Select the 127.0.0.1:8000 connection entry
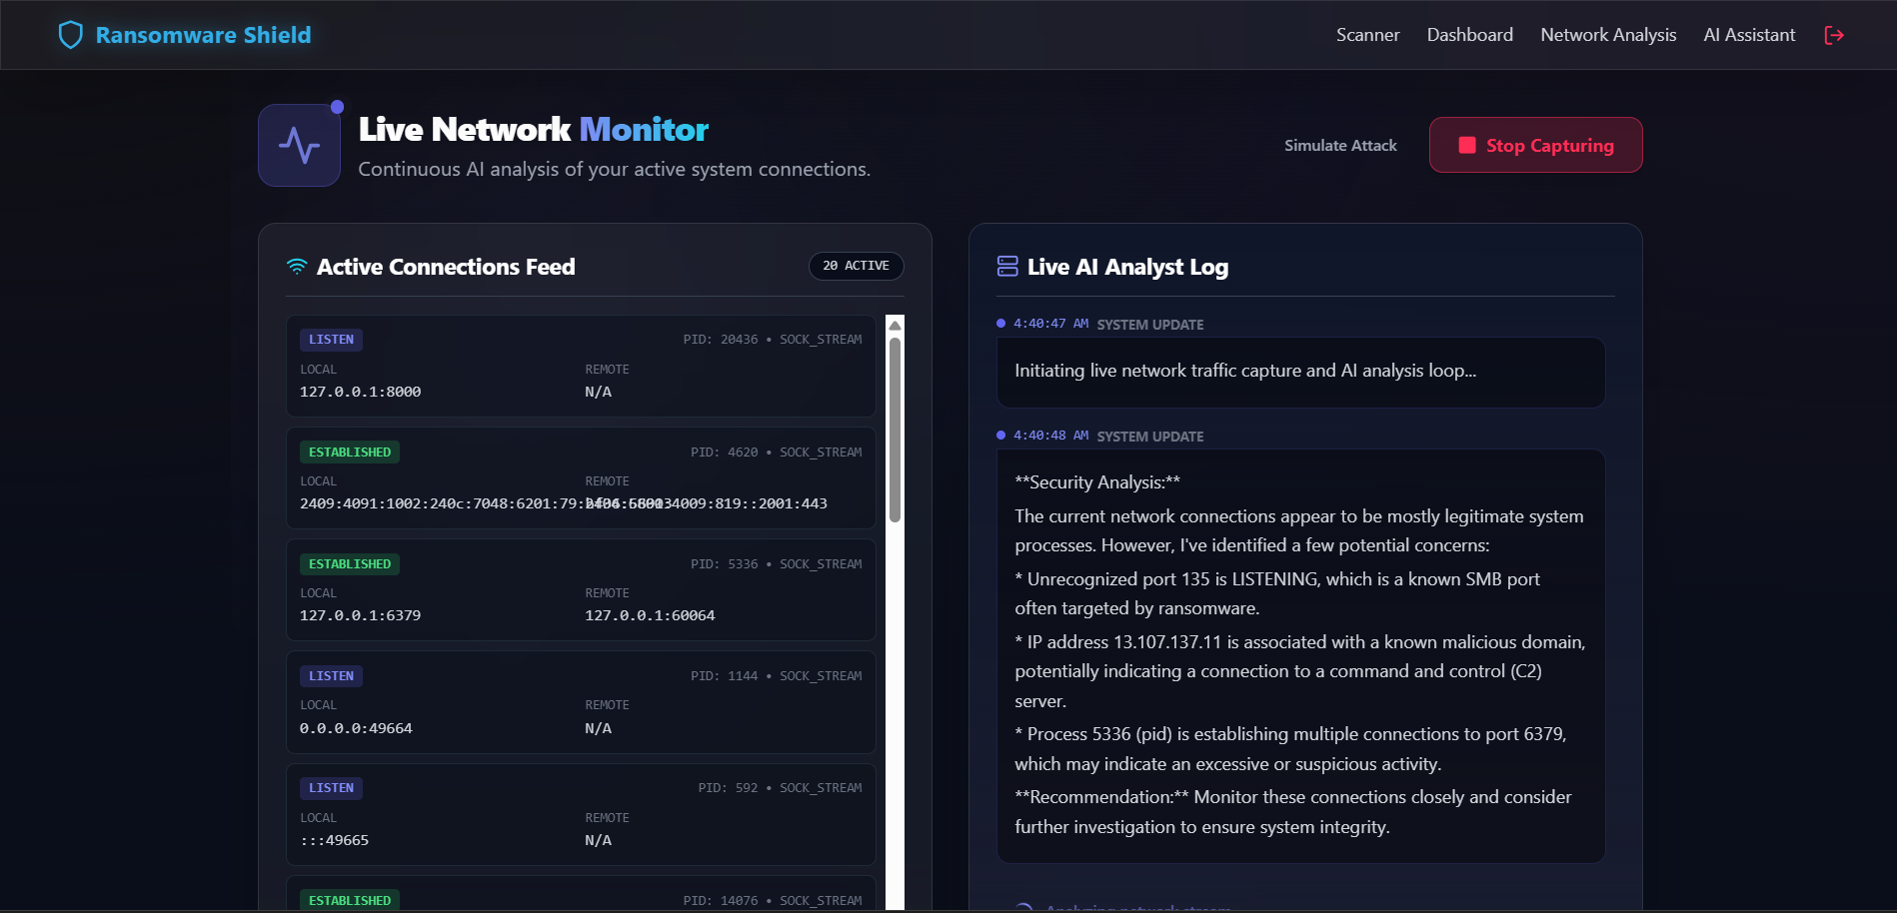This screenshot has height=913, width=1897. point(580,367)
